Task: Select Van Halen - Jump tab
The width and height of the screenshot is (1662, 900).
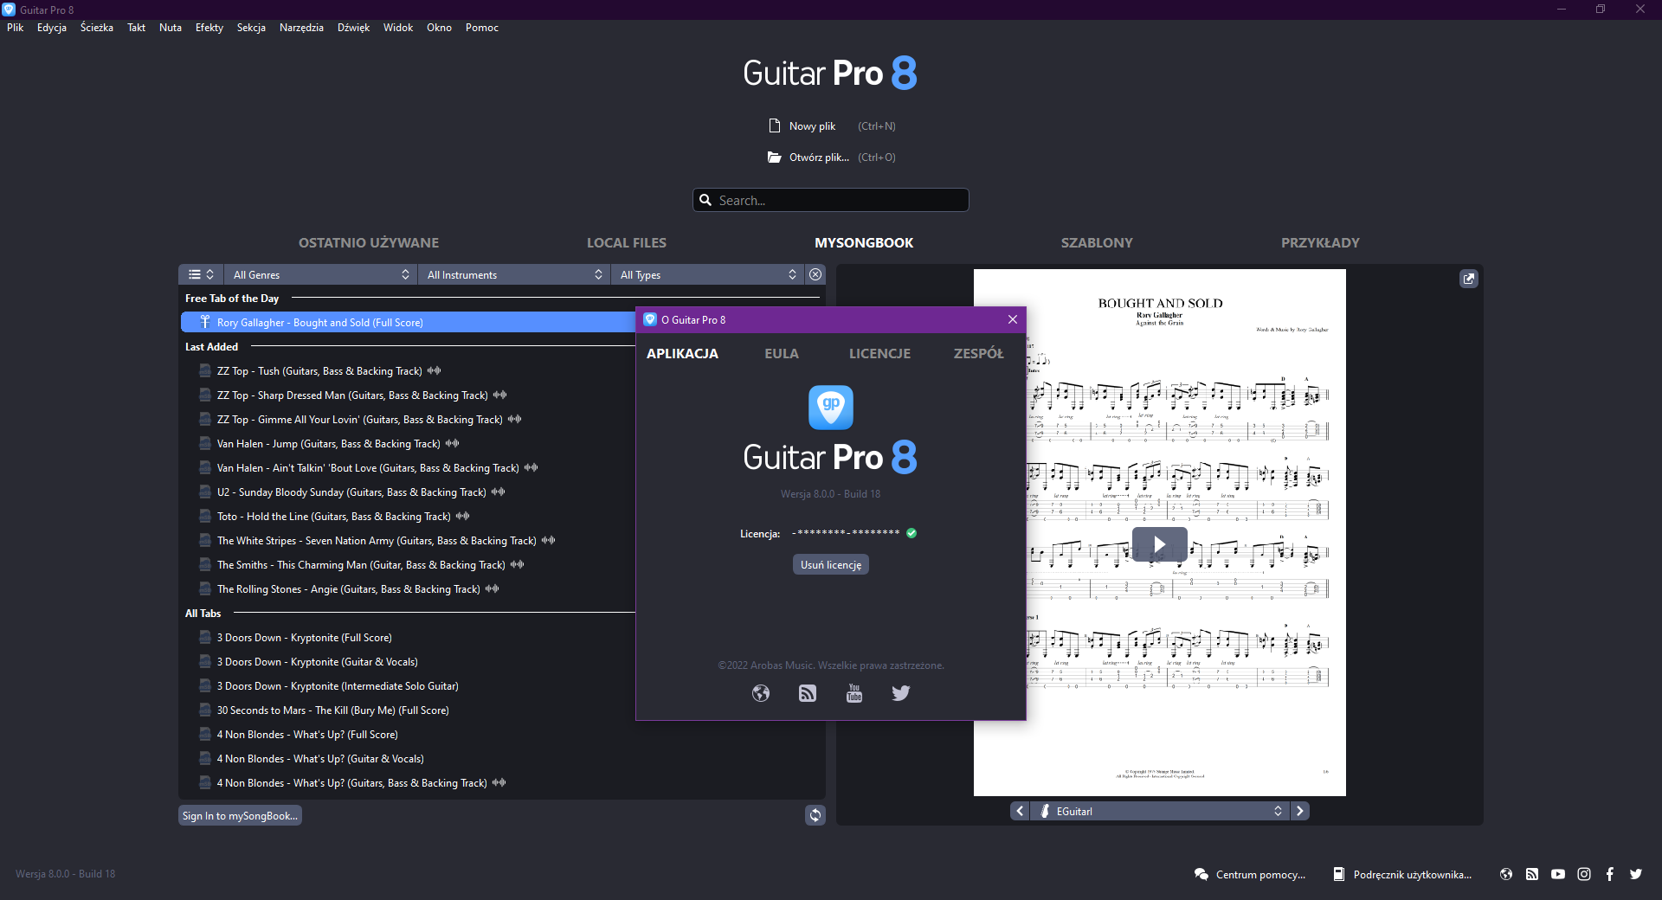Action: point(329,443)
